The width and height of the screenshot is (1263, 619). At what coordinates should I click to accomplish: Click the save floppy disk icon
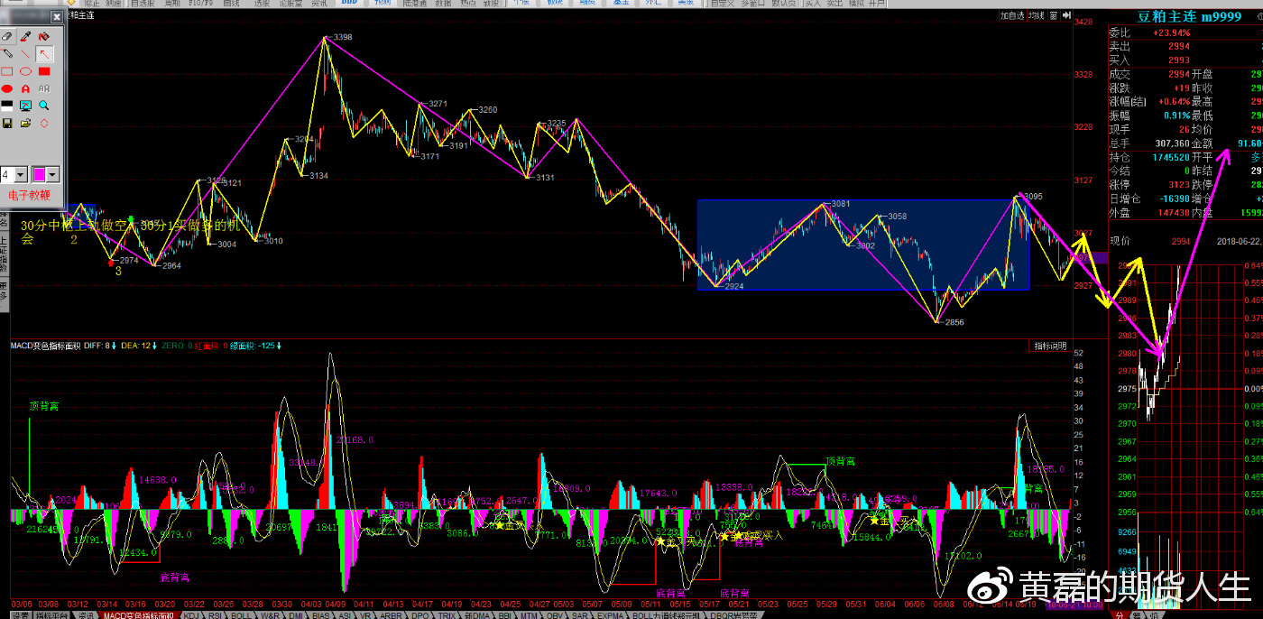pyautogui.click(x=7, y=123)
